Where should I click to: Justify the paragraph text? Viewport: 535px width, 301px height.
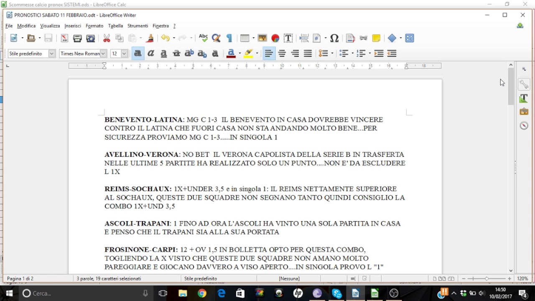[308, 54]
